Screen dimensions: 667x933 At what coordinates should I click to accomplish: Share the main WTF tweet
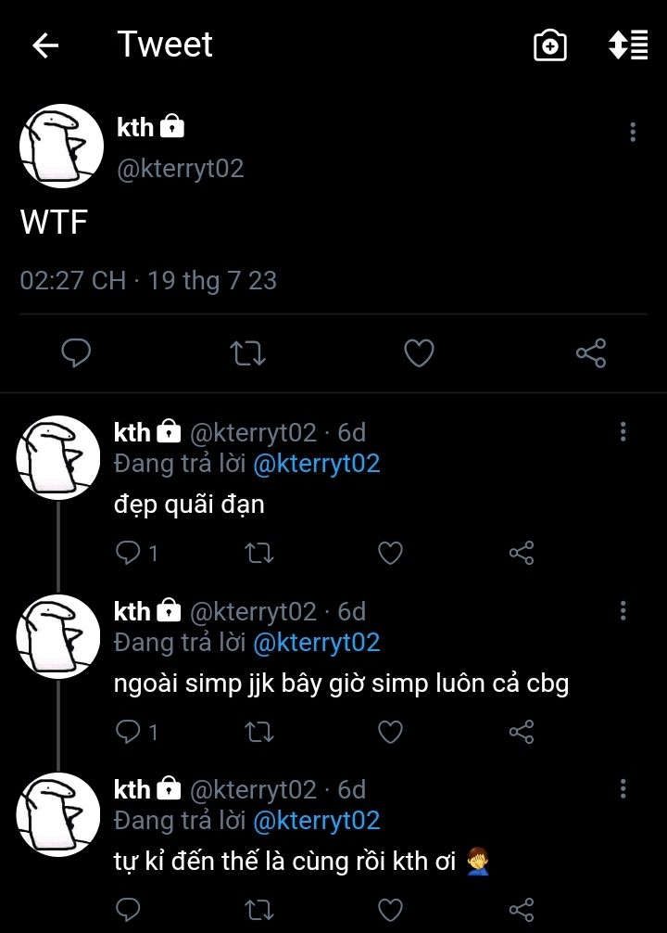click(x=590, y=353)
